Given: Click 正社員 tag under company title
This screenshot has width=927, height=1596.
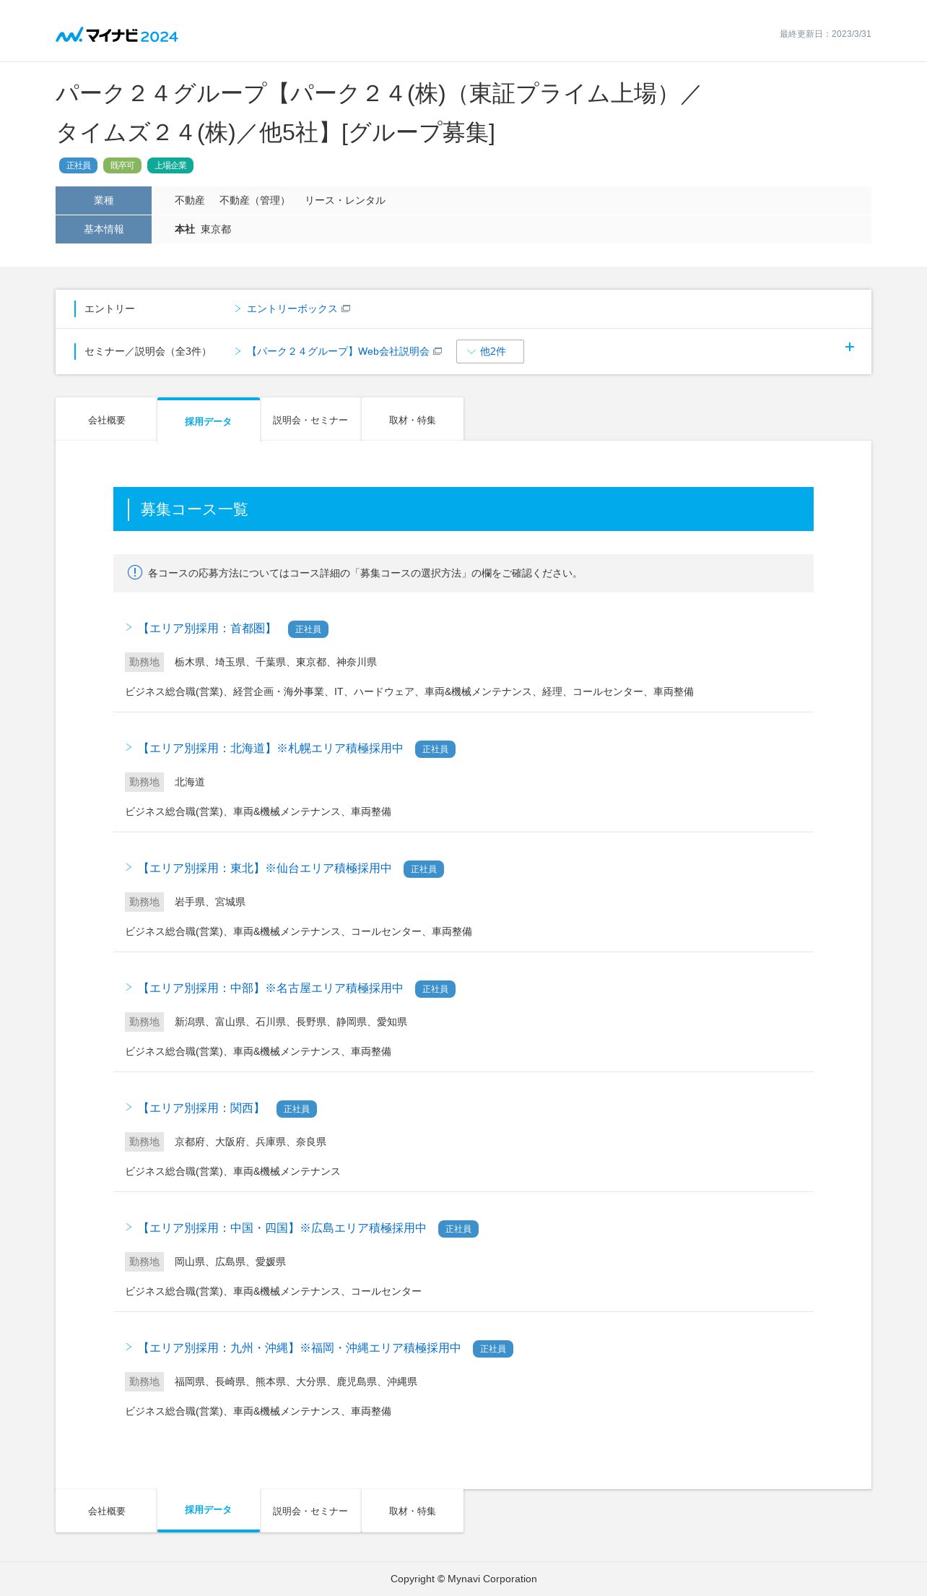Looking at the screenshot, I should pos(78,165).
